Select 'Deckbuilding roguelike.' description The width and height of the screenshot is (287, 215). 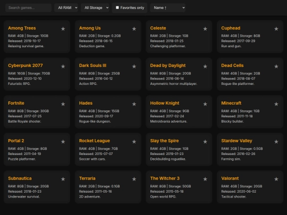pyautogui.click(x=168, y=159)
